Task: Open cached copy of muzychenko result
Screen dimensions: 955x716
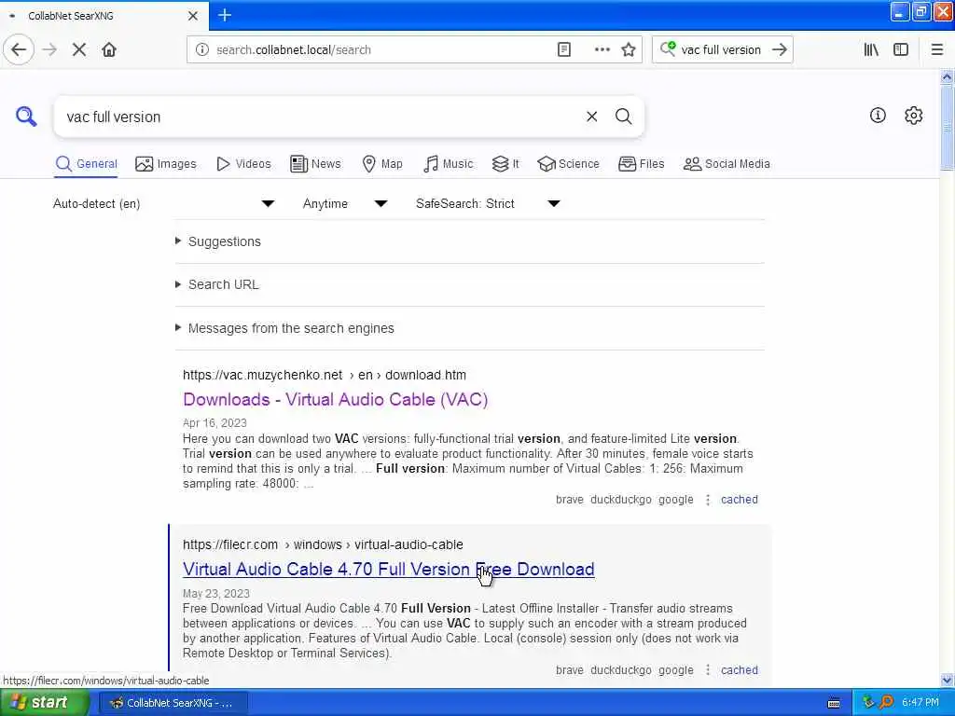Action: (x=740, y=500)
